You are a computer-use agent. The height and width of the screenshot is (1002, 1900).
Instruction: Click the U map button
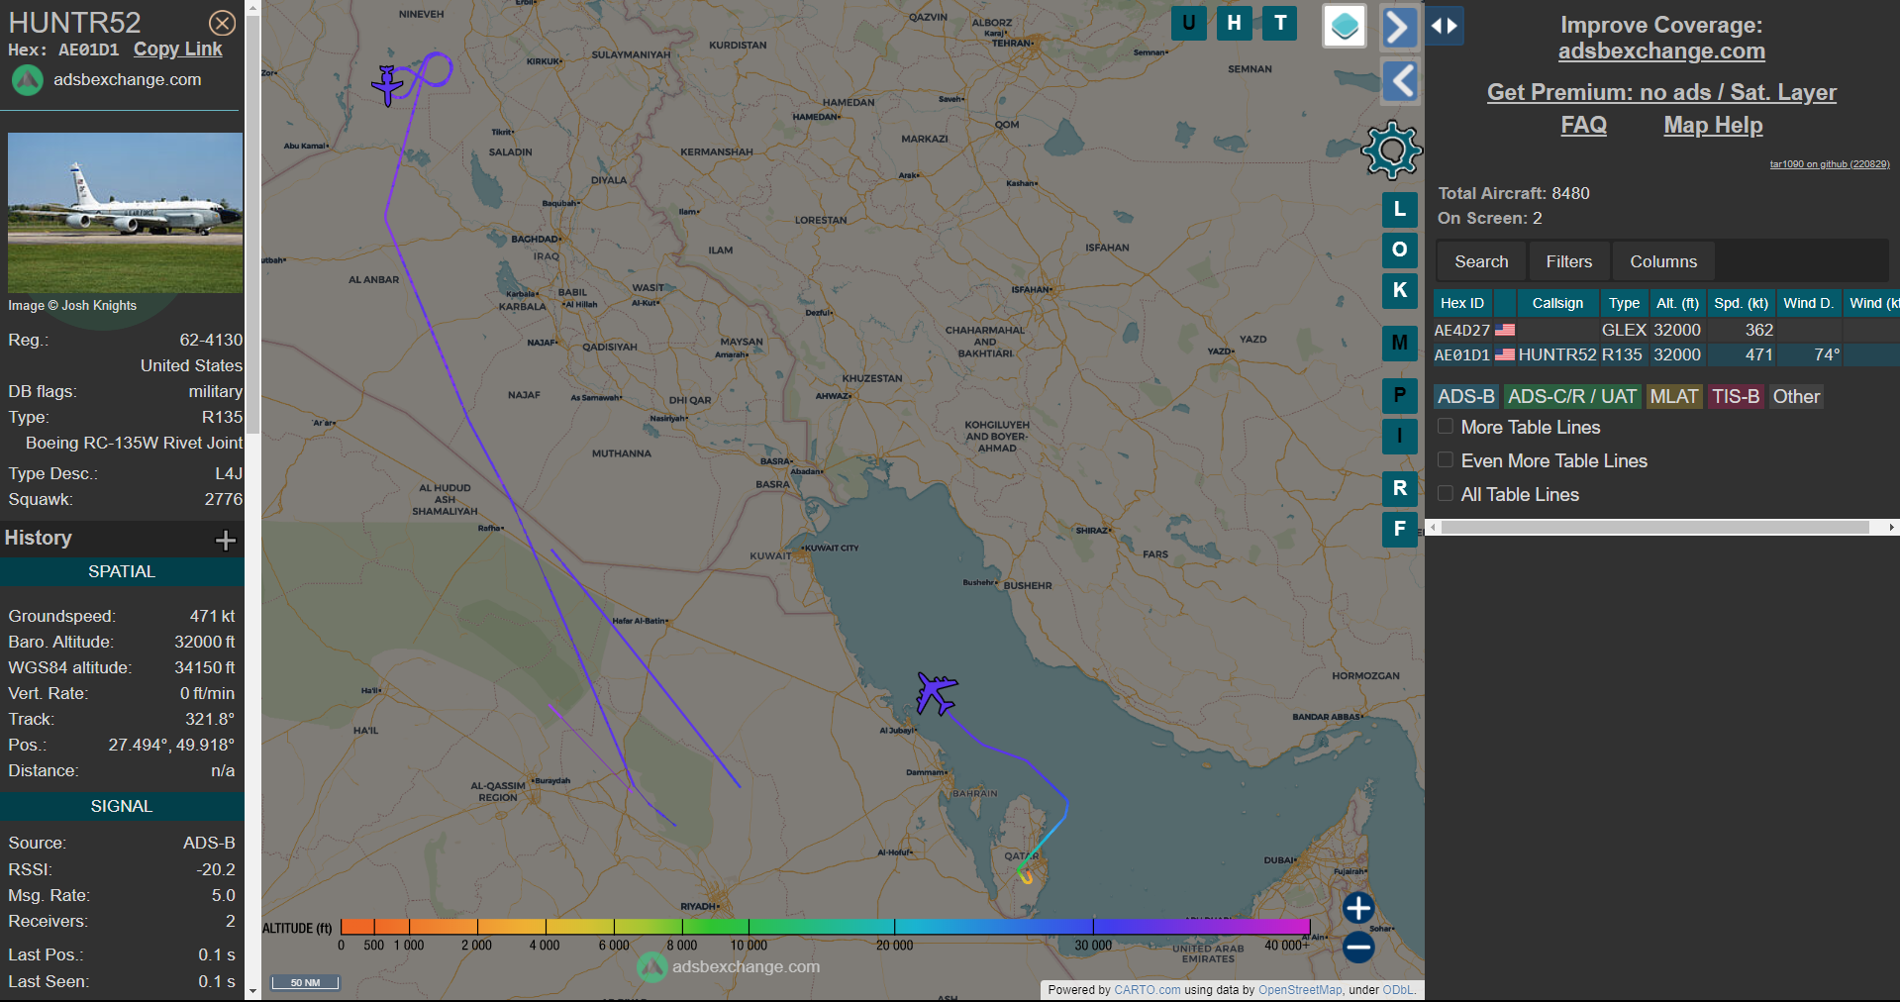1188,22
